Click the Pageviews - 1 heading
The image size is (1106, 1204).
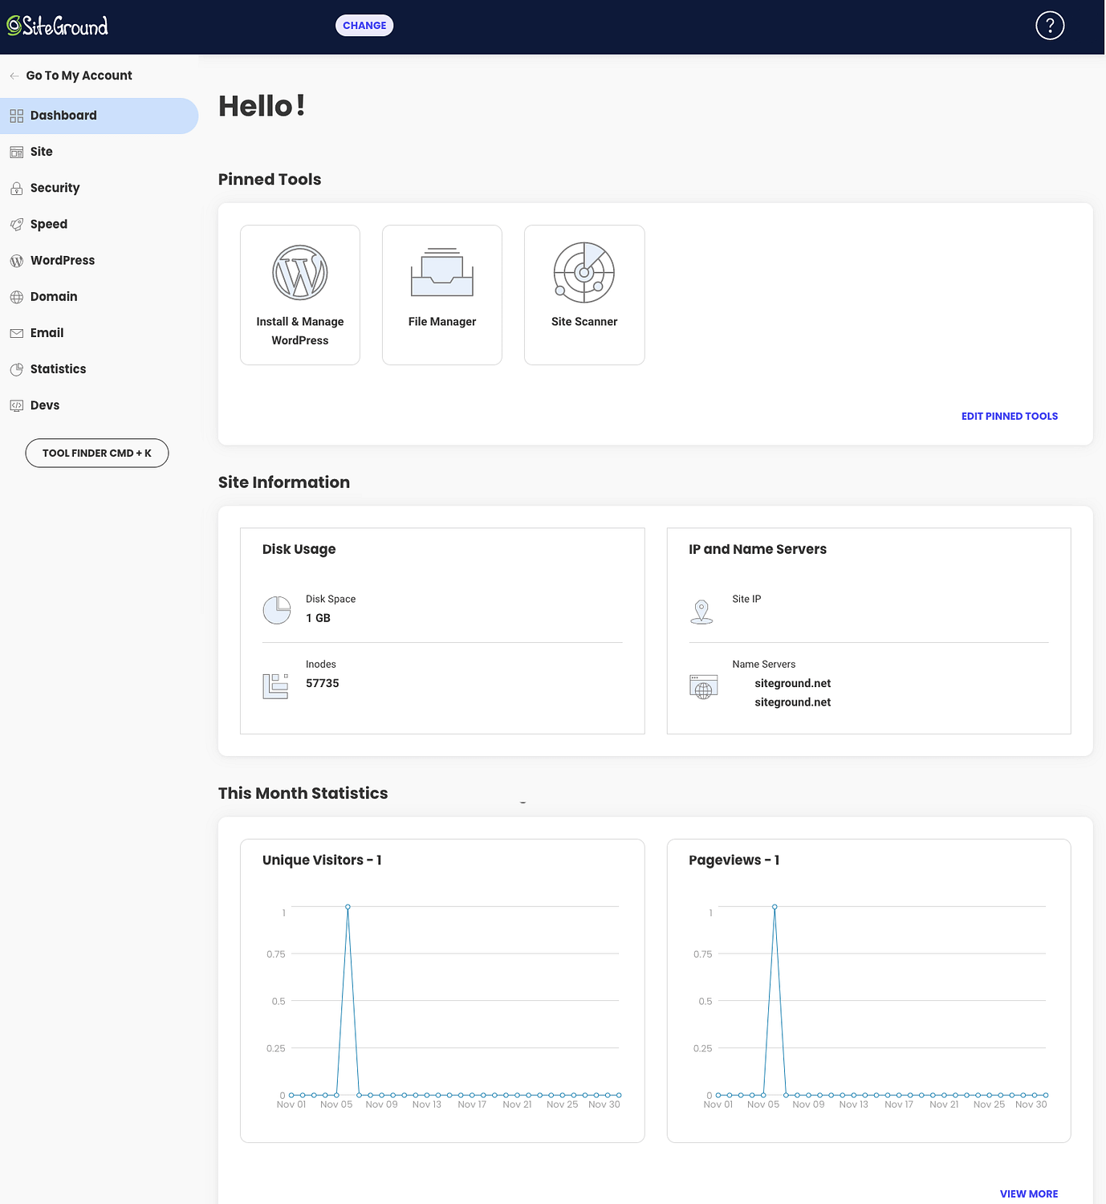point(734,860)
